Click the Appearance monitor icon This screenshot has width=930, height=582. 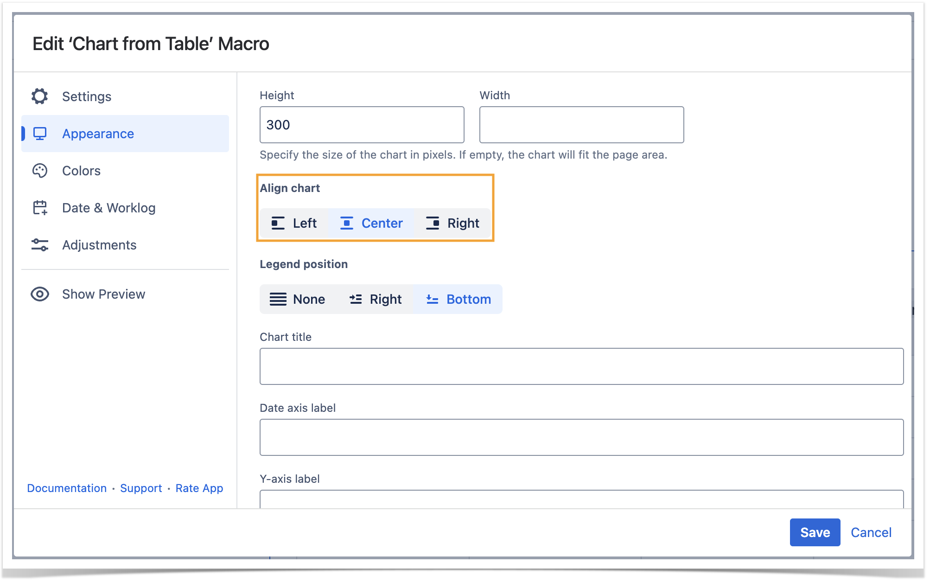[x=40, y=134]
